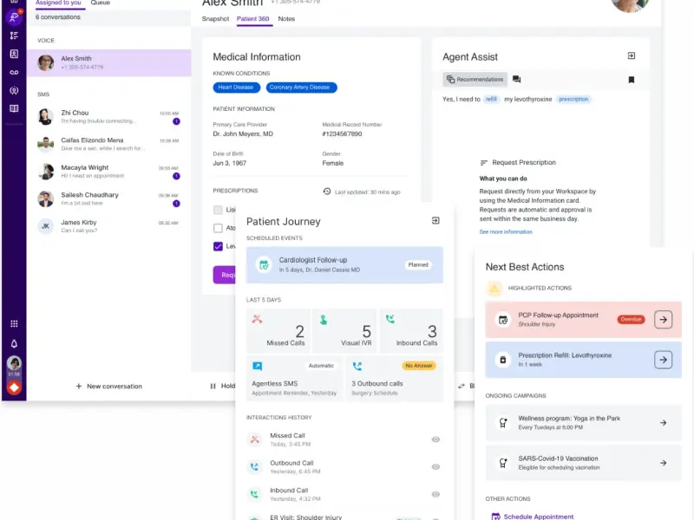Viewport: 694px width, 520px height.
Task: Click the Agent Assist bookmark icon
Action: point(632,80)
